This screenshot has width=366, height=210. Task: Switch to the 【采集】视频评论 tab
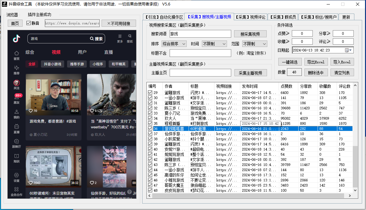[x=251, y=17]
